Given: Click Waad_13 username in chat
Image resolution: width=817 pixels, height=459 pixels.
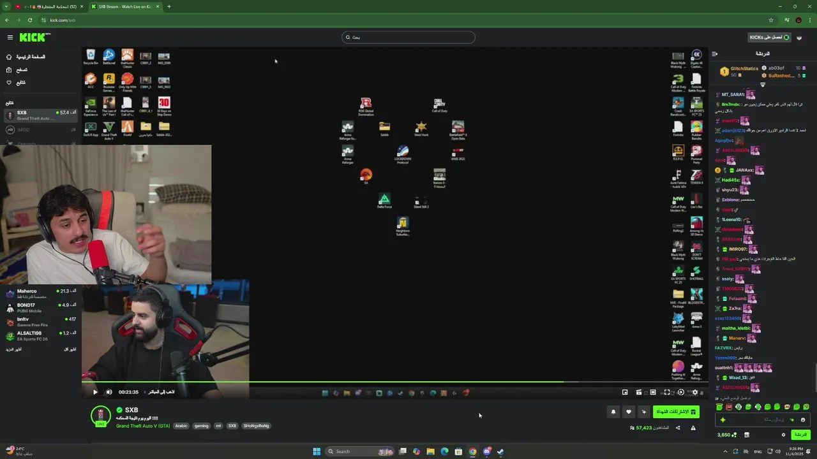Looking at the screenshot, I should click(738, 377).
